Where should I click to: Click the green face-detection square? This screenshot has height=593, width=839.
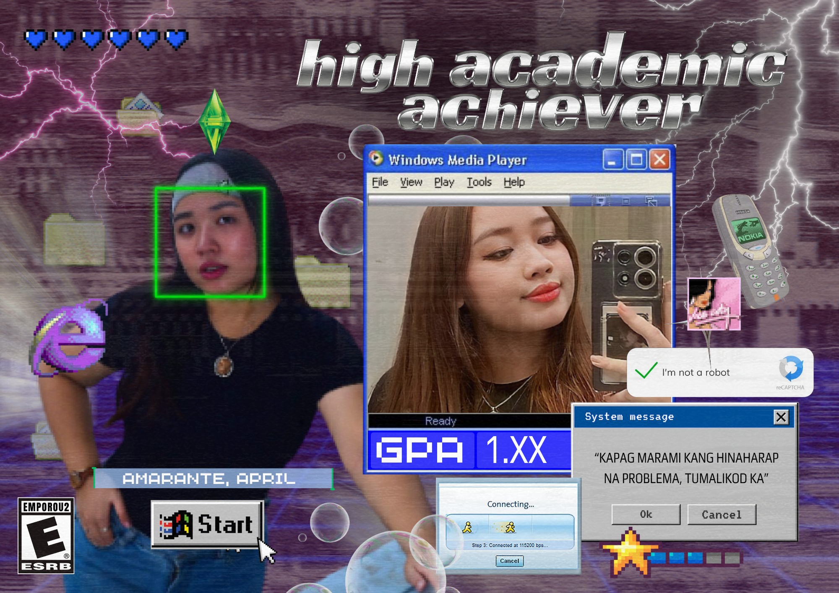[x=210, y=242]
